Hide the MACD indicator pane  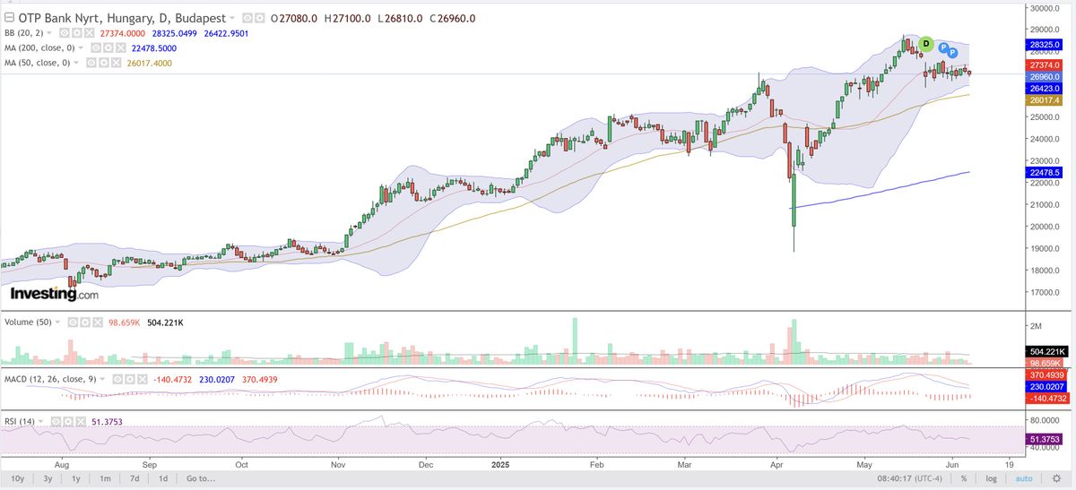tap(117, 379)
